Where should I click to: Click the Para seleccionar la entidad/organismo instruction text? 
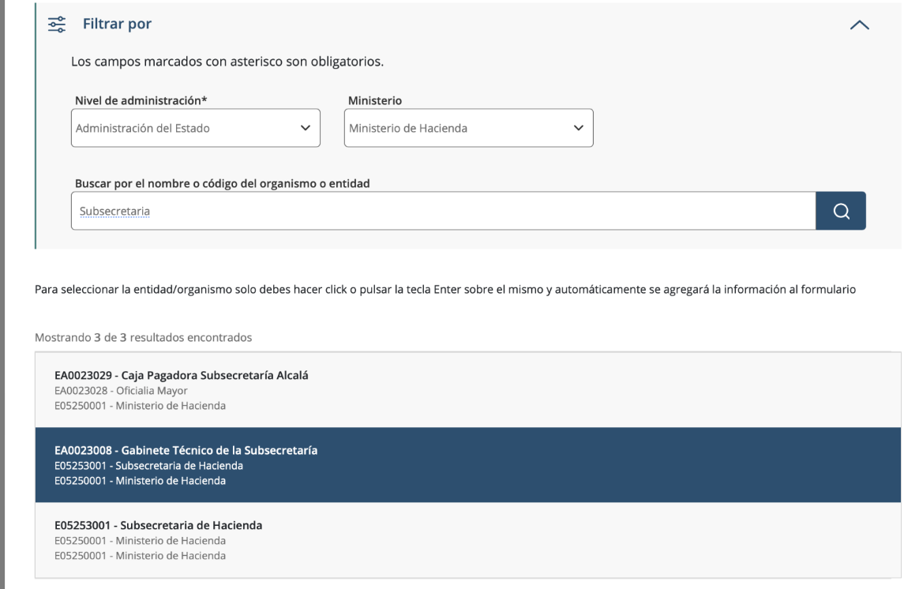[x=445, y=290]
